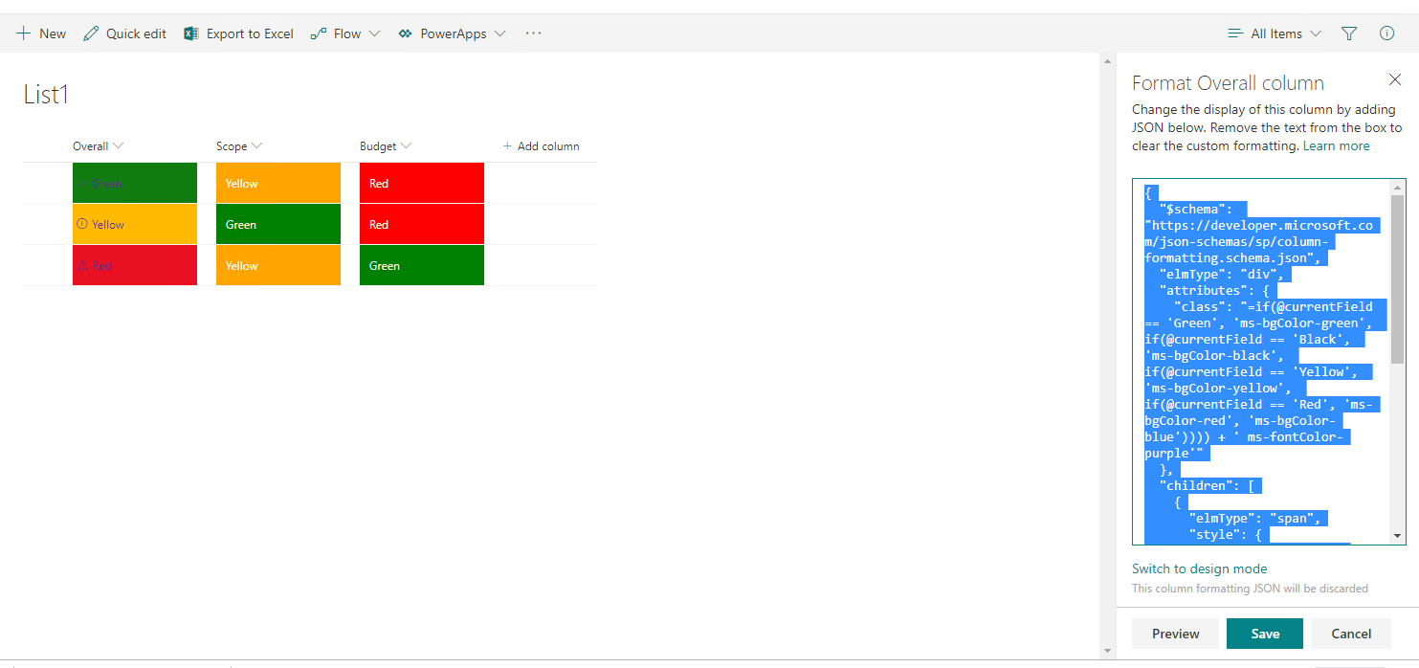Click the All Items view label
1419x668 pixels.
[1276, 33]
